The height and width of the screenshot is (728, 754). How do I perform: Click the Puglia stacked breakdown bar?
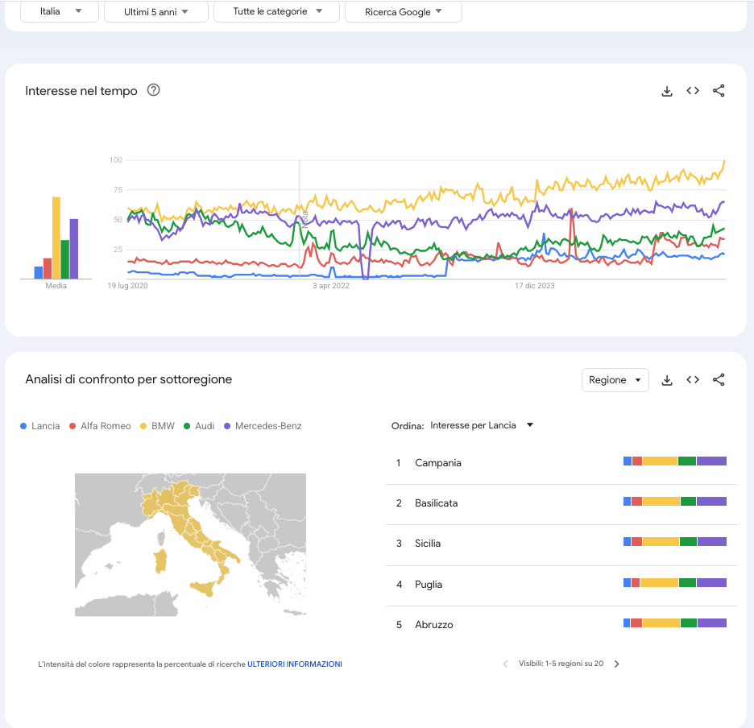[675, 583]
